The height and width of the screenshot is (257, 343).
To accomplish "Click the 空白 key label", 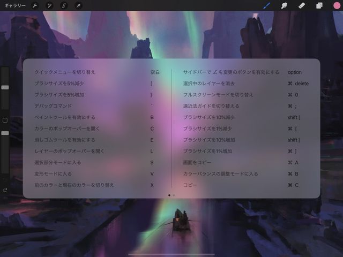I will point(155,72).
